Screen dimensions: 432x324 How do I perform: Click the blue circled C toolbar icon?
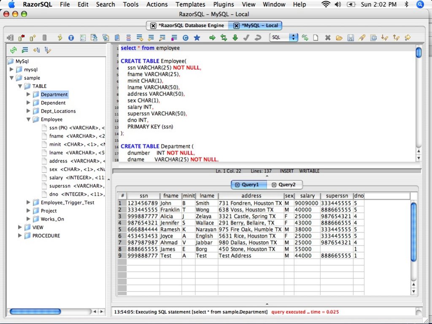[x=186, y=38]
